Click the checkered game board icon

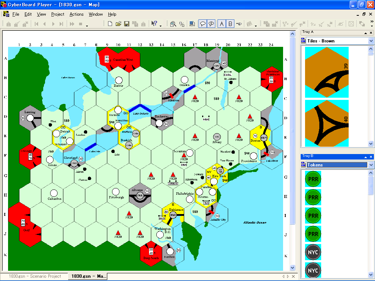click(192, 24)
